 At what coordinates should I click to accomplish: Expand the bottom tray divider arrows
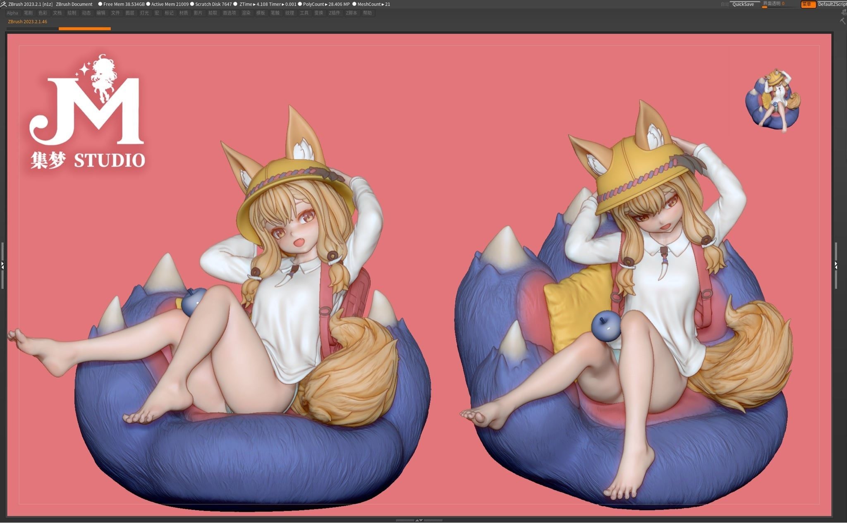pyautogui.click(x=419, y=520)
